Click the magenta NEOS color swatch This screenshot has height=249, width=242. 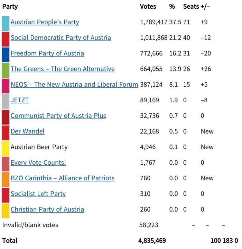point(6,86)
